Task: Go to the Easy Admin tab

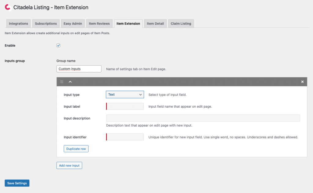Action: point(73,24)
